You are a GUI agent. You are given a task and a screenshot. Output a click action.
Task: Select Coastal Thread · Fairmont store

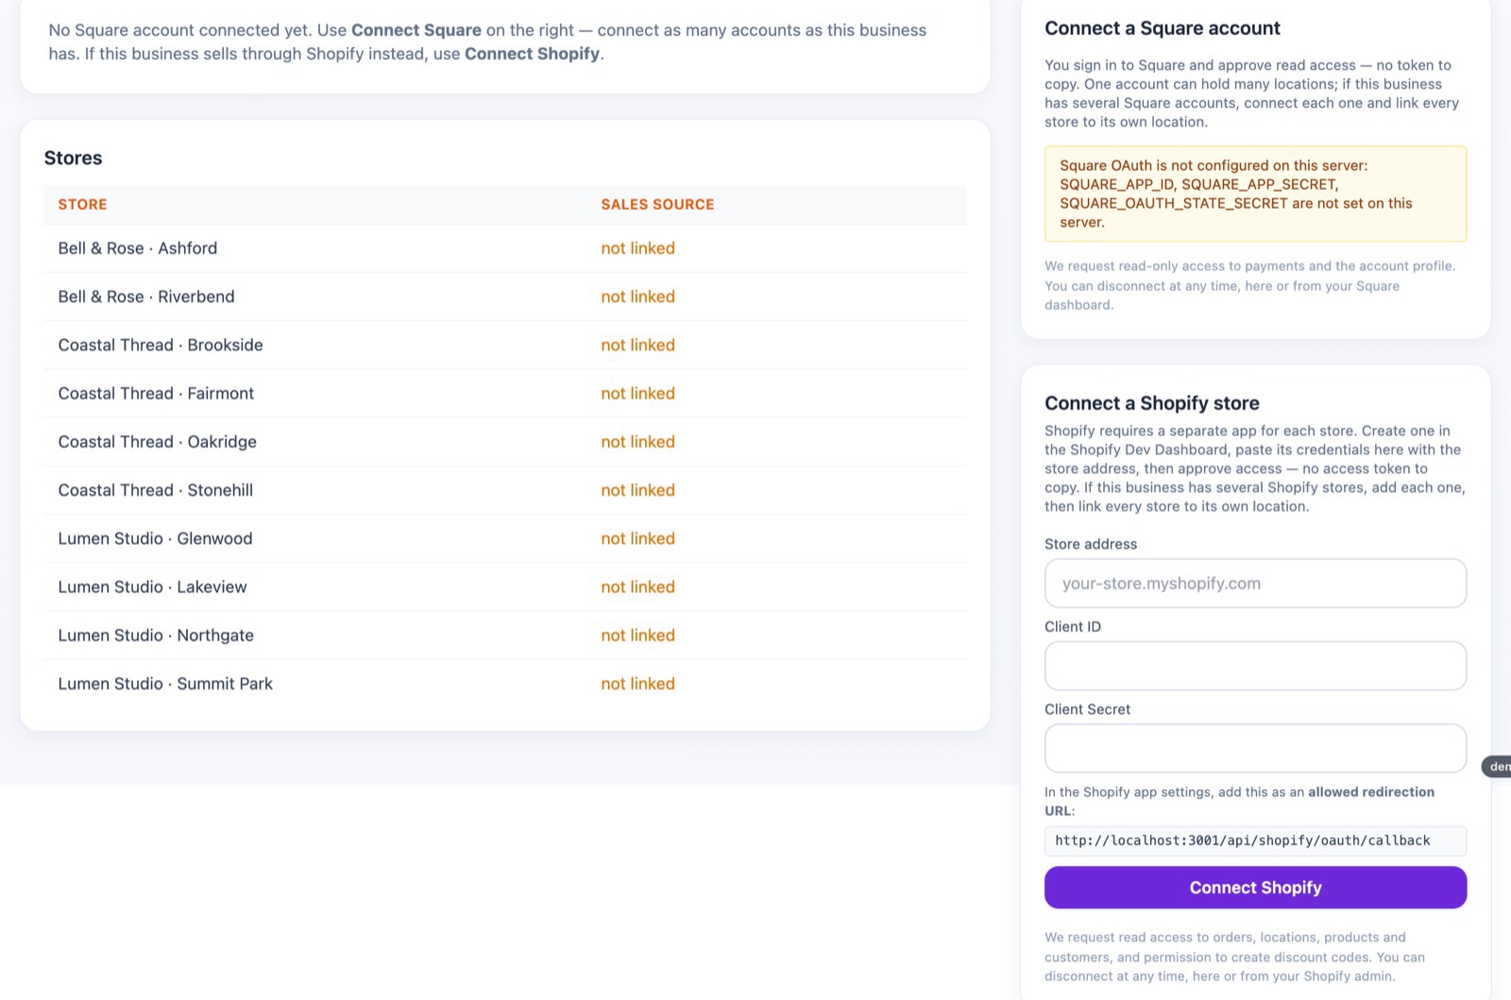[156, 394]
